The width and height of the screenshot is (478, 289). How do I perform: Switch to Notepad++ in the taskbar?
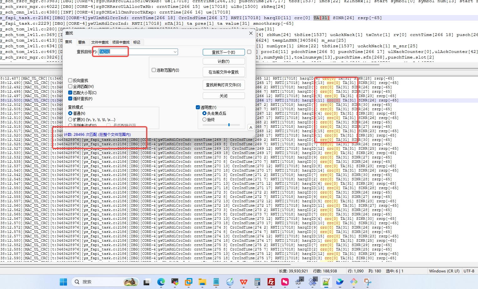click(326, 282)
